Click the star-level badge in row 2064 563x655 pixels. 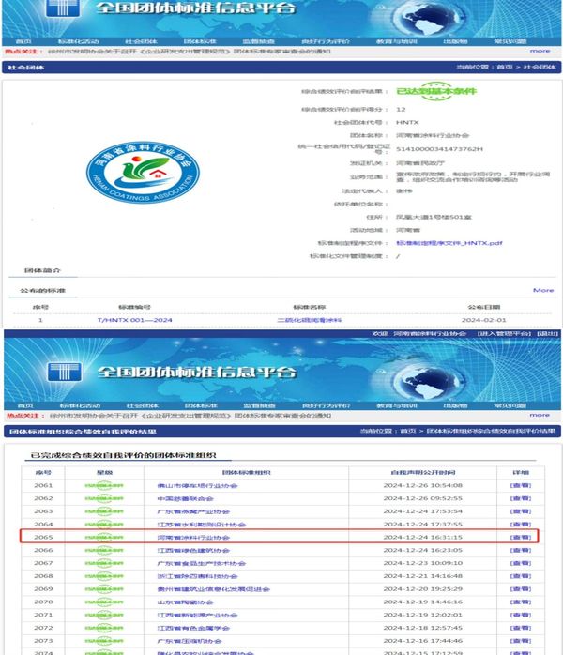click(104, 525)
